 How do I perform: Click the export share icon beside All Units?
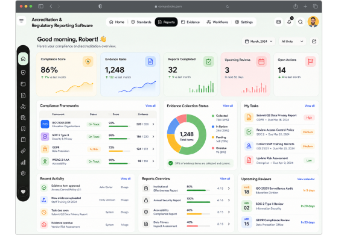314,42
